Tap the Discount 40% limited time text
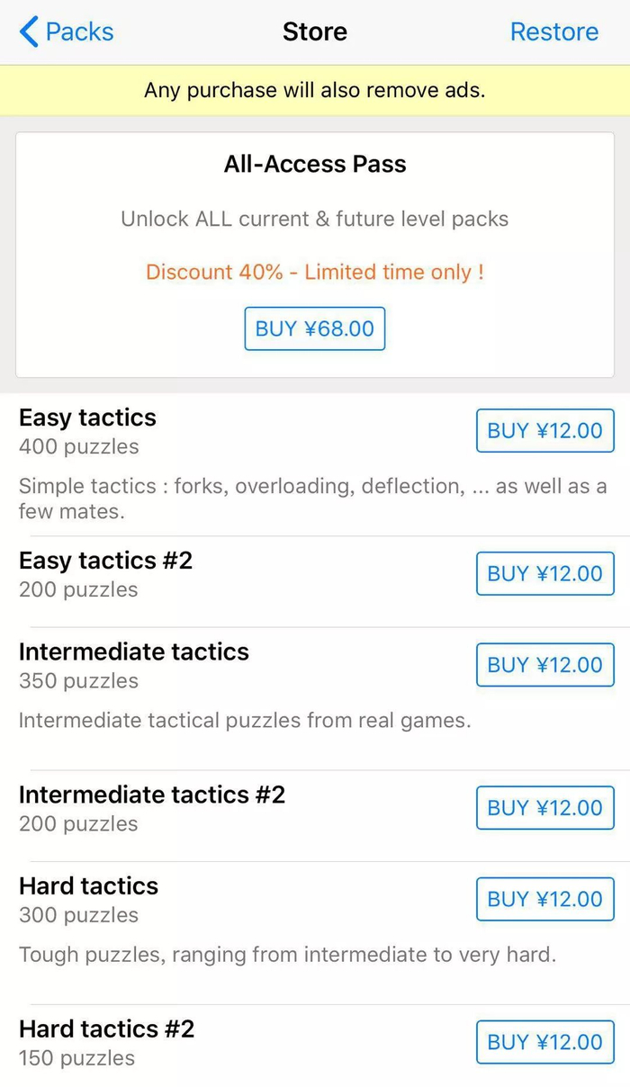Viewport: 630px width, 1087px height. [315, 272]
